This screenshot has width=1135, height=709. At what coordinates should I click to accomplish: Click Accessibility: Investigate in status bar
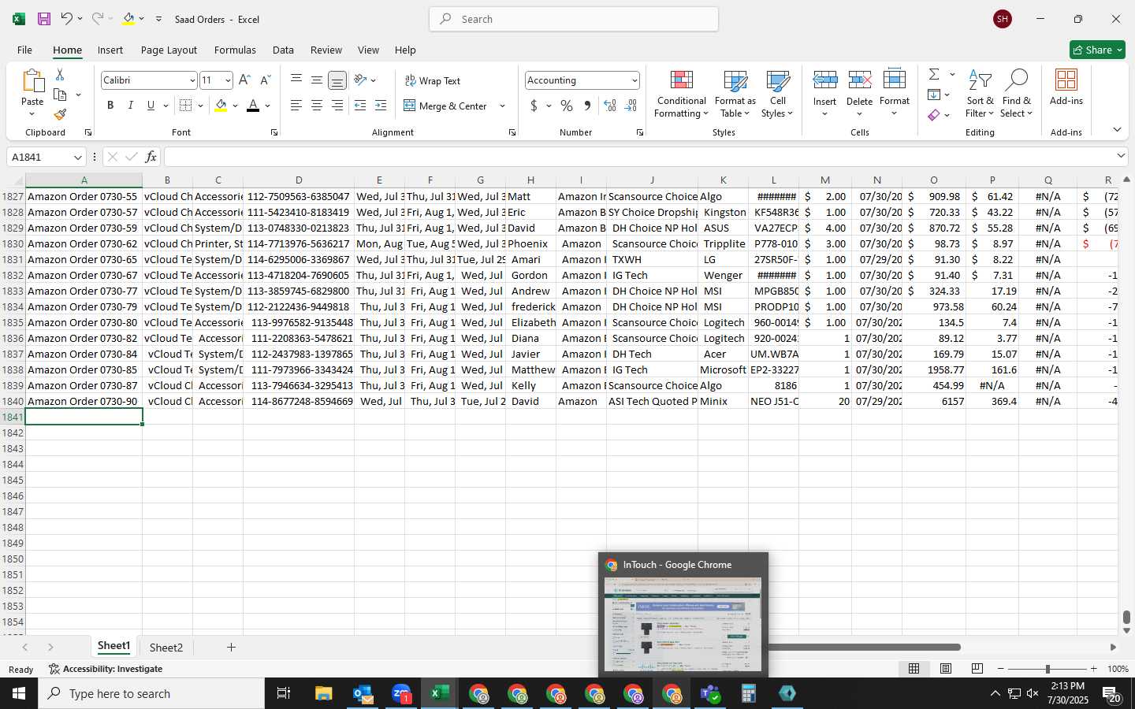pyautogui.click(x=106, y=669)
